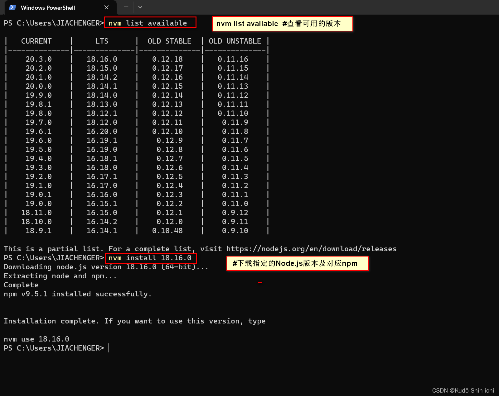Click version 18.12.0 in LTS column

point(102,122)
